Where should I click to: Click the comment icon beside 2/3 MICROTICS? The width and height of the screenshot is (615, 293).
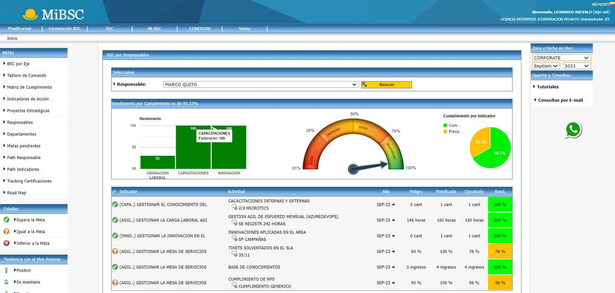[234, 208]
